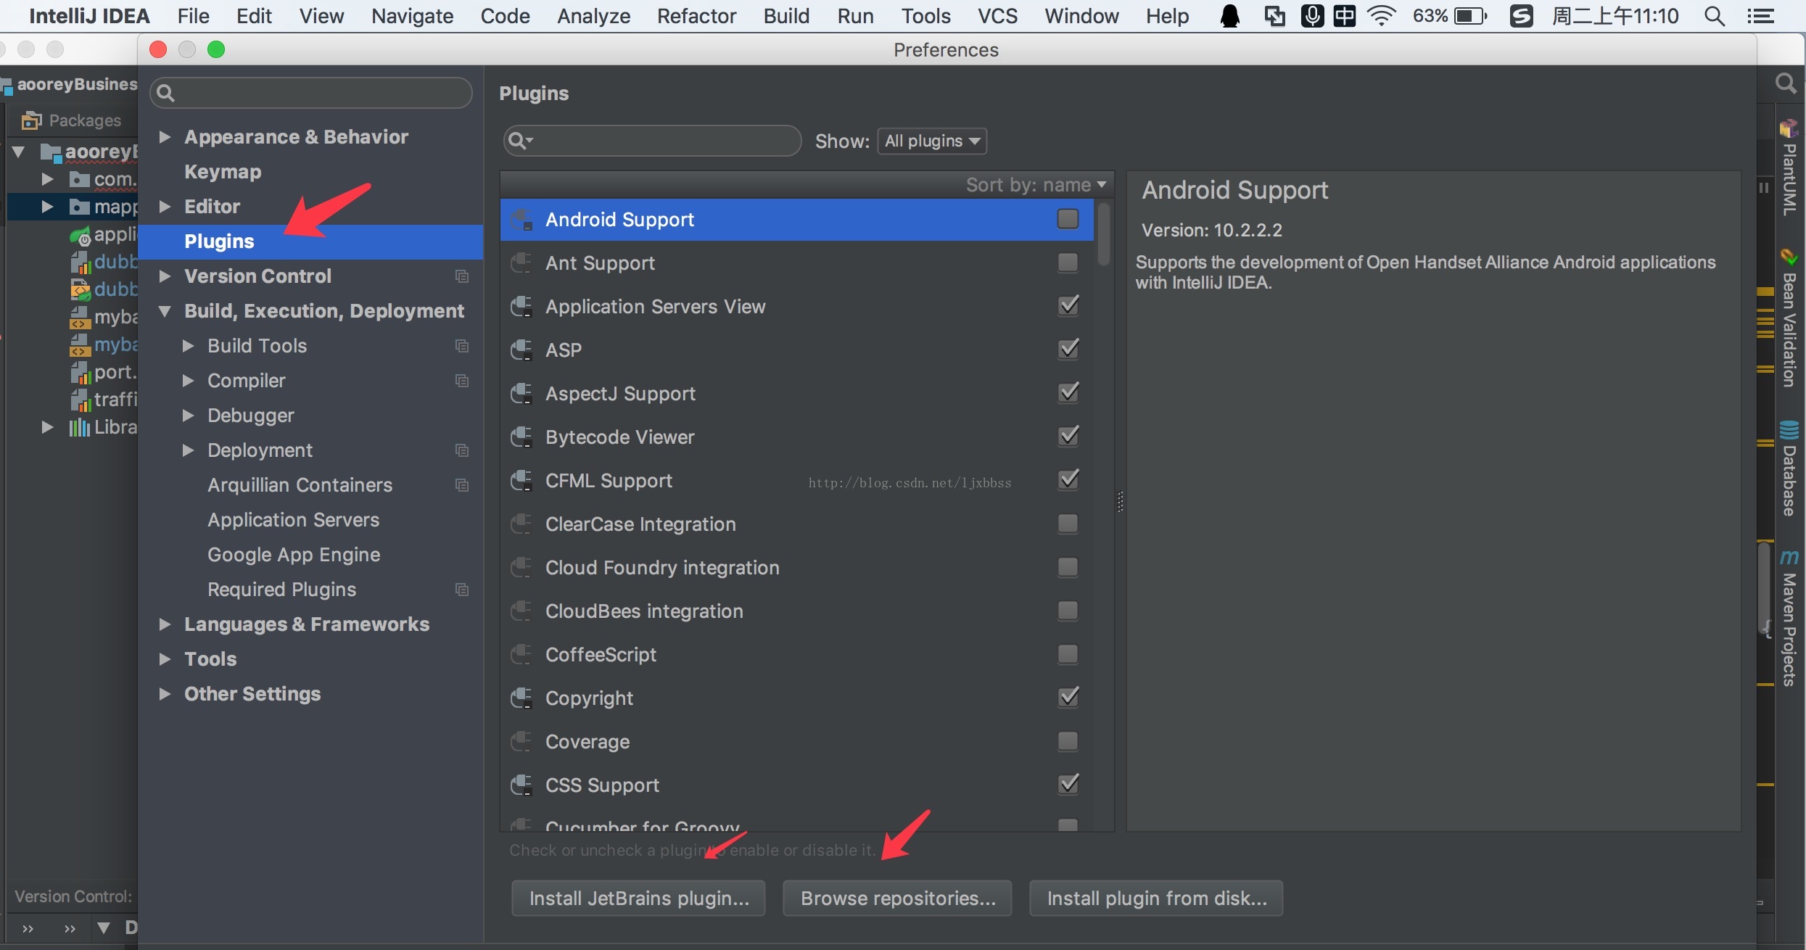Click project-level icon beside Deployment
Image resolution: width=1806 pixels, height=950 pixels.
pos(461,450)
